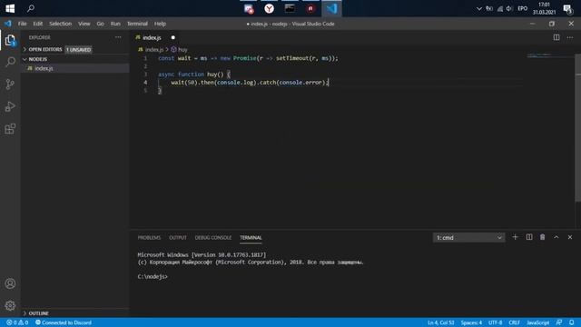The image size is (581, 327).
Task: Change indentation via Spaces: 4
Action: pos(471,322)
